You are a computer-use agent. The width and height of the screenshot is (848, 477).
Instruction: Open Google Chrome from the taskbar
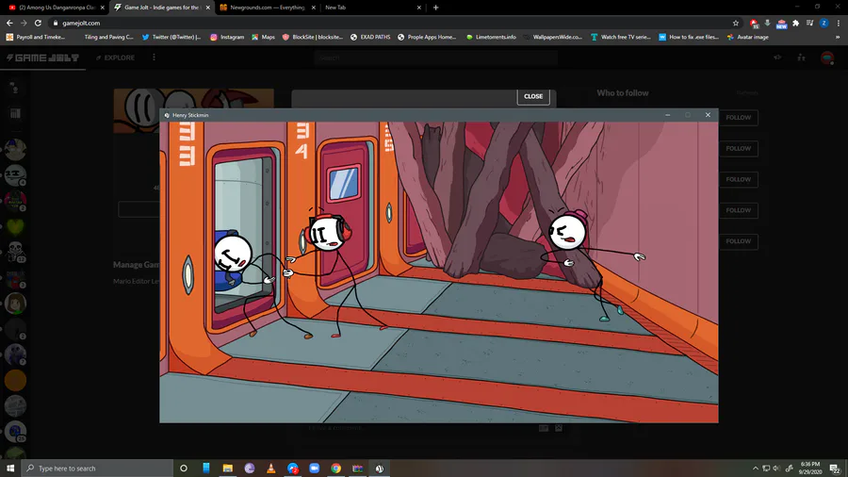[x=335, y=468]
